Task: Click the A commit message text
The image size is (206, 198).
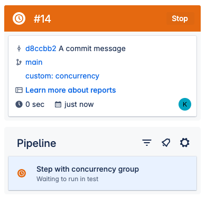Action: pyautogui.click(x=92, y=48)
